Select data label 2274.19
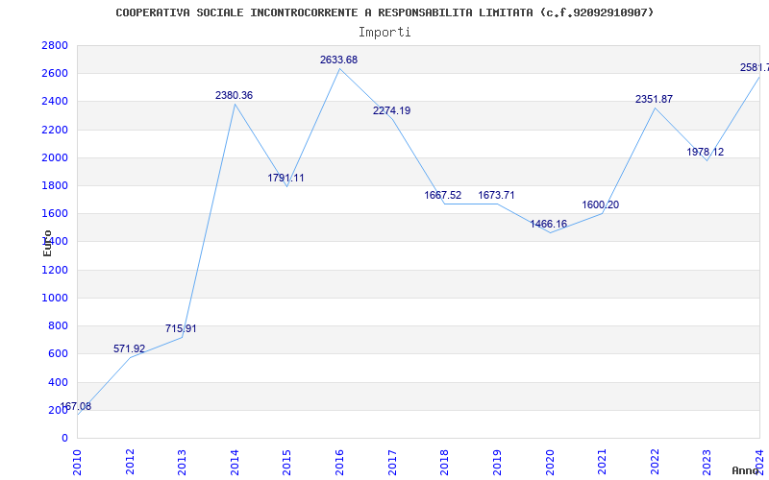Image resolution: width=769 pixels, height=480 pixels. 391,111
